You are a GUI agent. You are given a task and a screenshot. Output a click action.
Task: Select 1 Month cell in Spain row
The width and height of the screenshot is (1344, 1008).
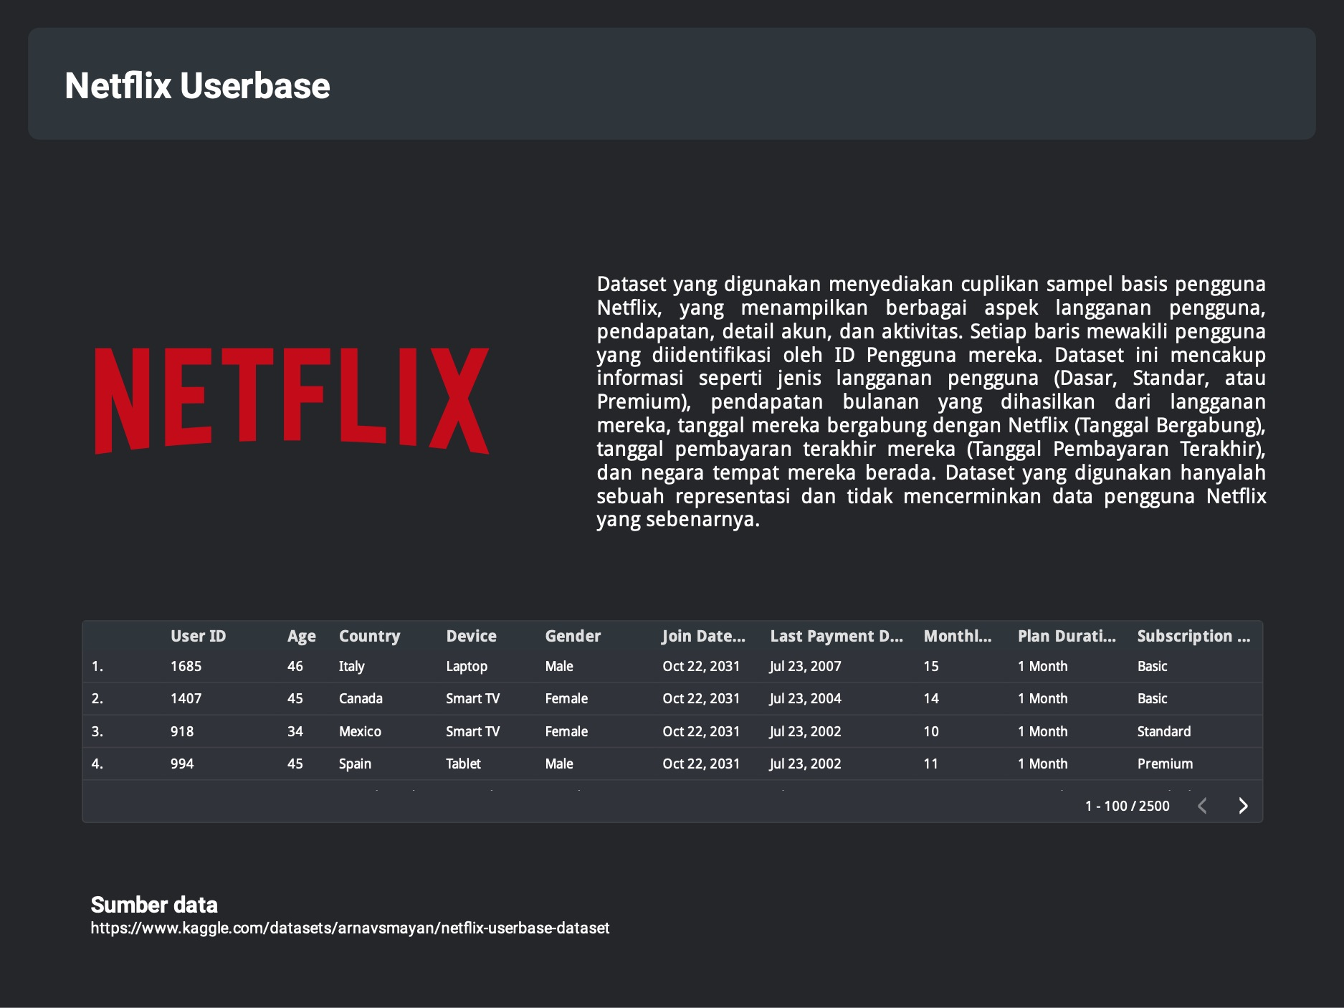click(x=1043, y=764)
